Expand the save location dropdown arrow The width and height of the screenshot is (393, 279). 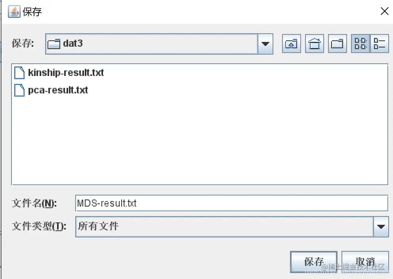pyautogui.click(x=265, y=44)
